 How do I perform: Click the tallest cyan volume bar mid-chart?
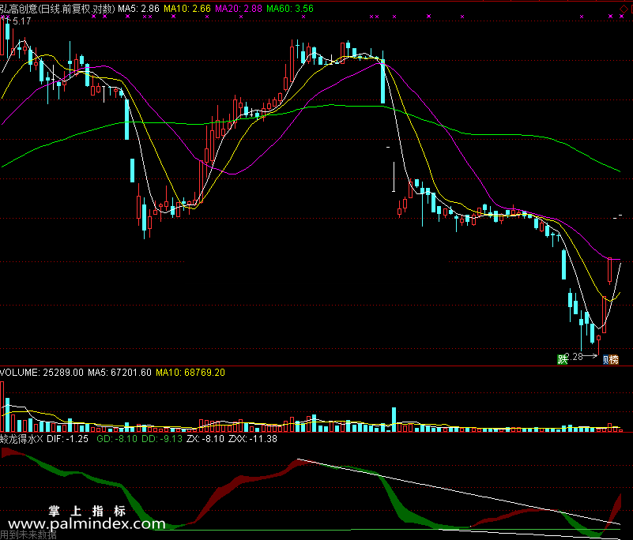click(394, 420)
